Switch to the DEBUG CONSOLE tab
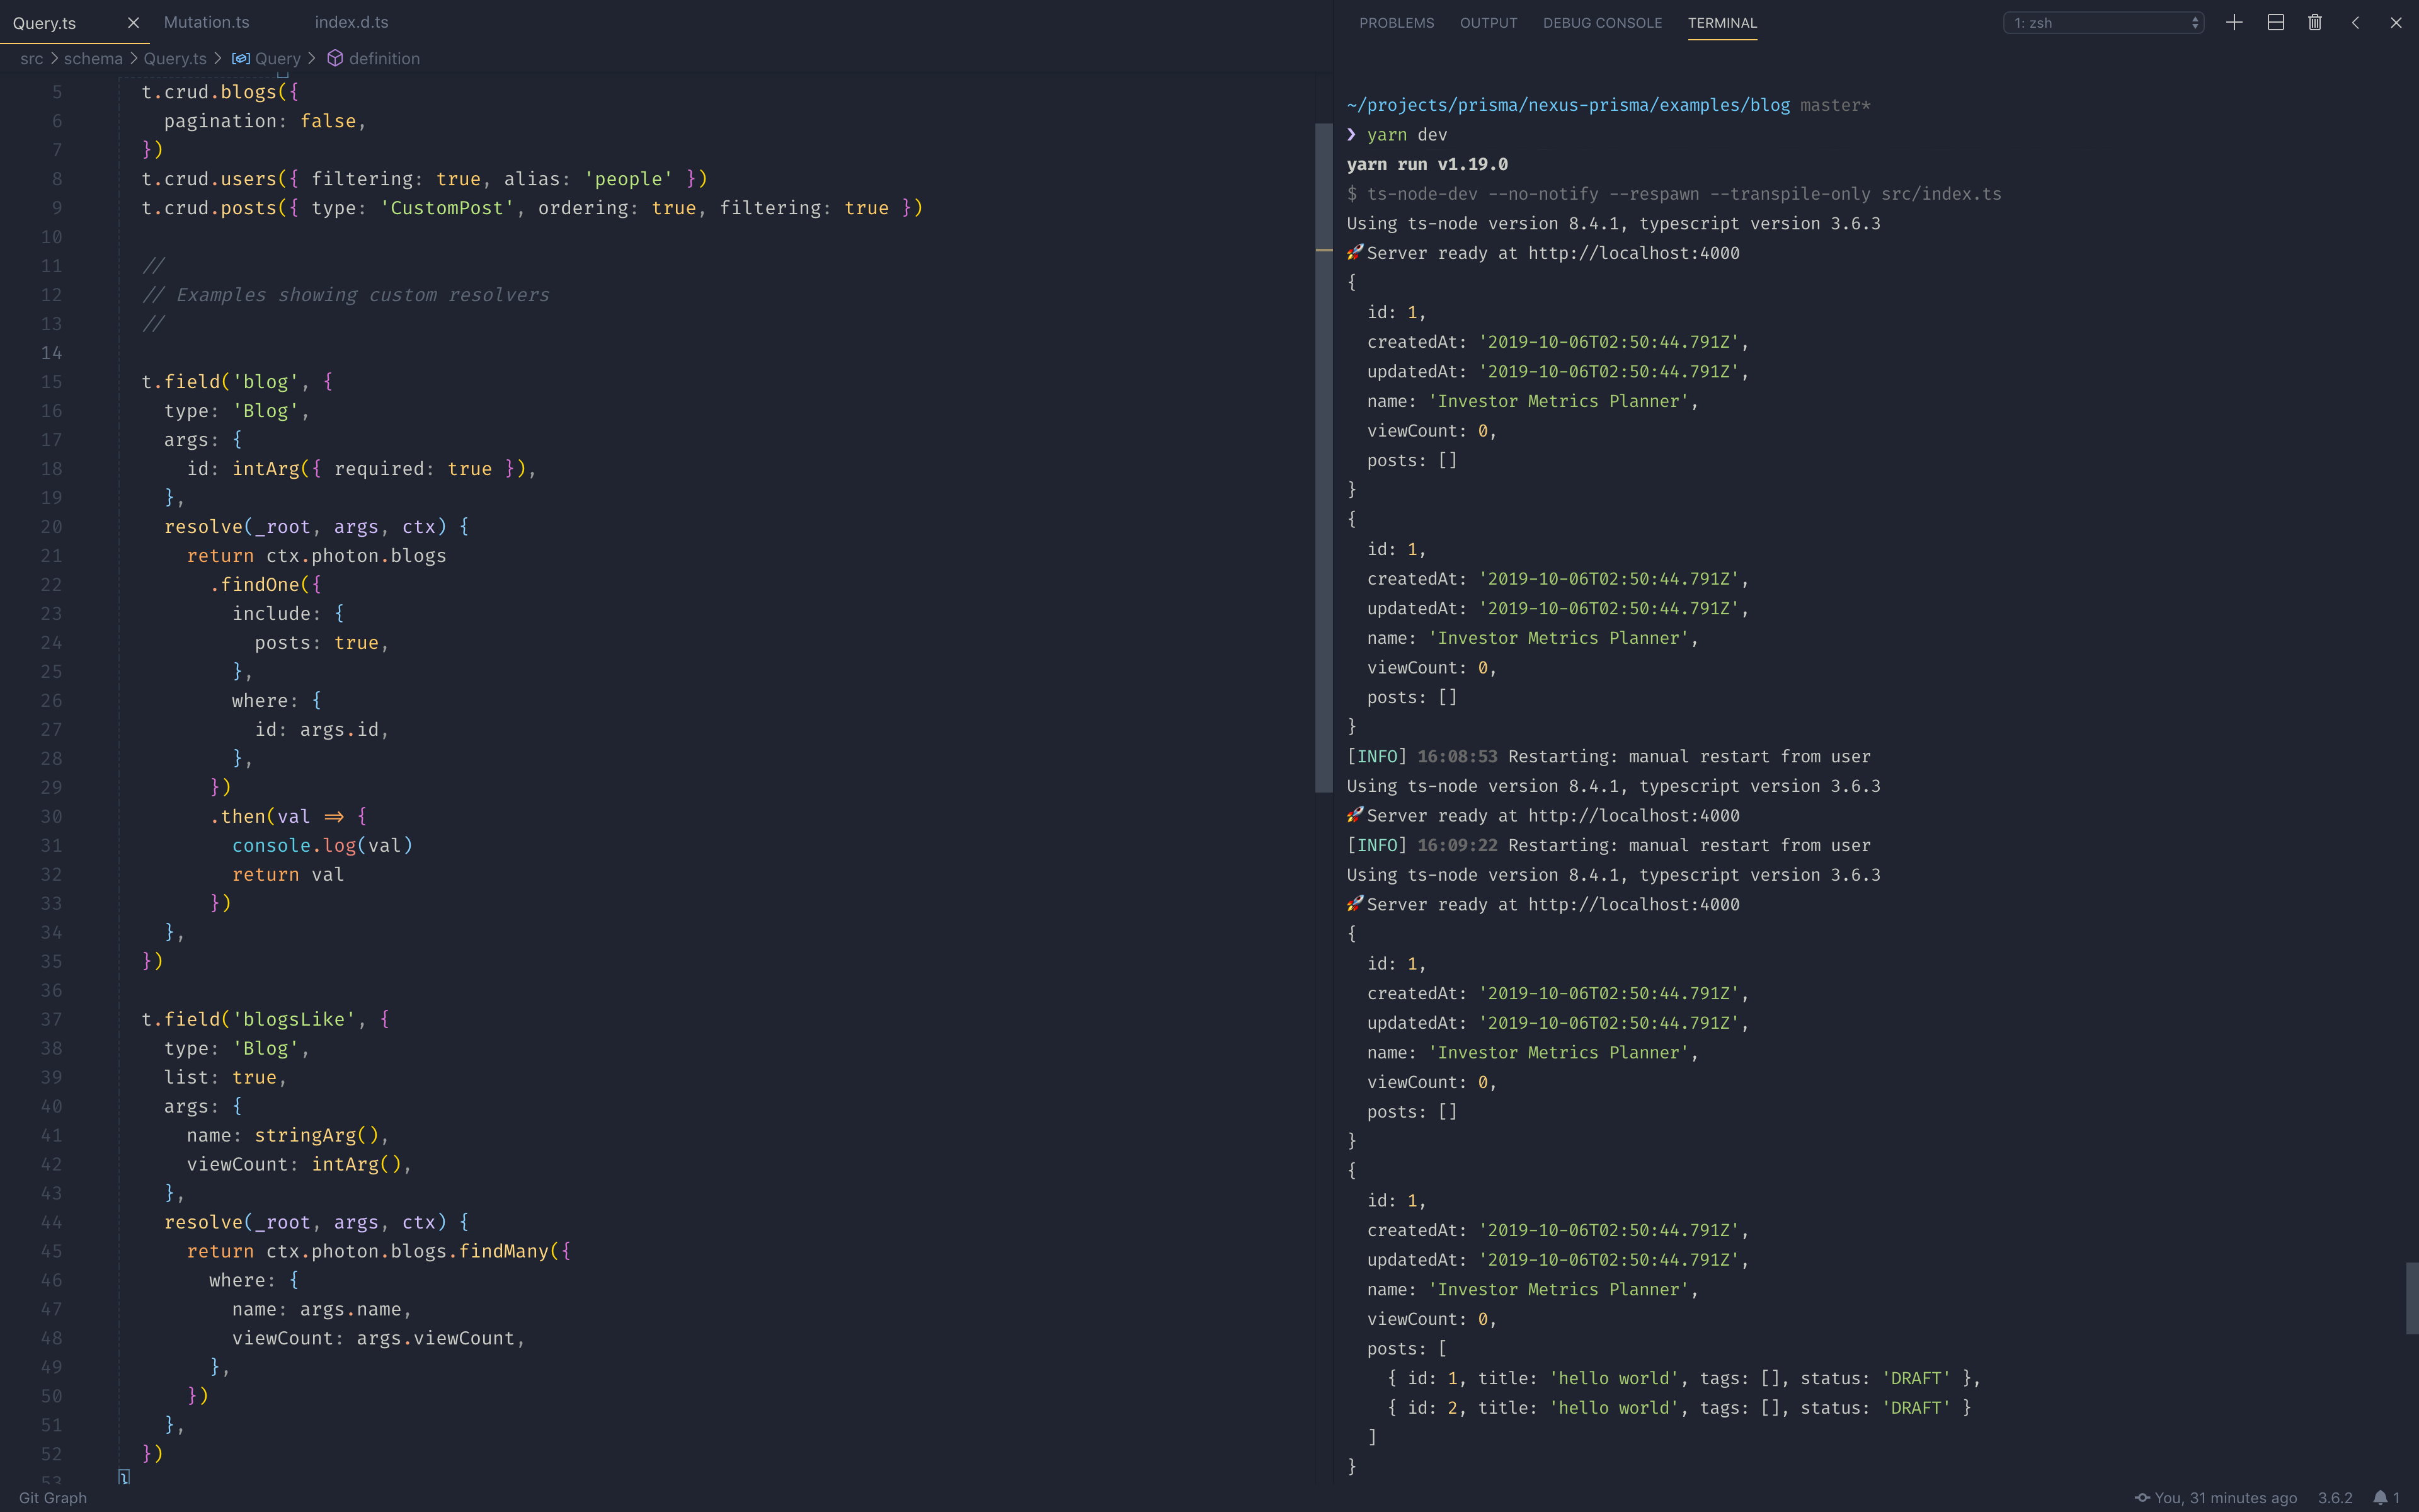Viewport: 2419px width, 1512px height. [1601, 22]
